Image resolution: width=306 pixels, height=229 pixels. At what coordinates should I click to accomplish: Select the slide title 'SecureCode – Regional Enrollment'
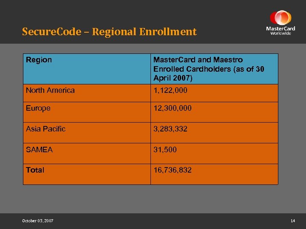pyautogui.click(x=109, y=31)
